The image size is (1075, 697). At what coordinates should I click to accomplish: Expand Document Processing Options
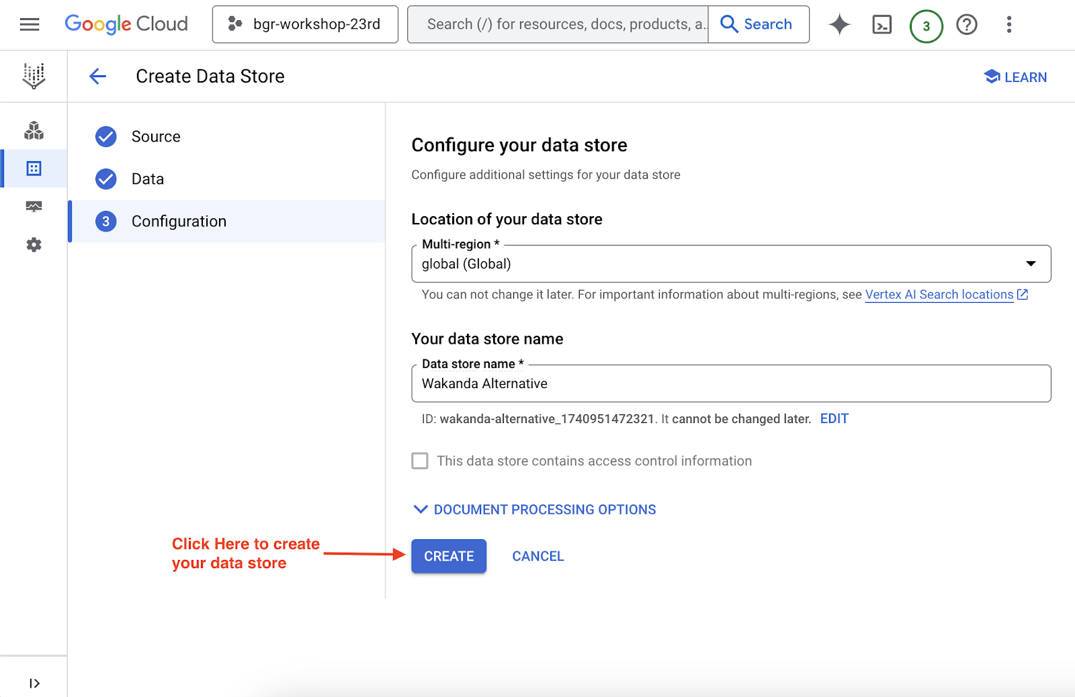click(x=535, y=510)
